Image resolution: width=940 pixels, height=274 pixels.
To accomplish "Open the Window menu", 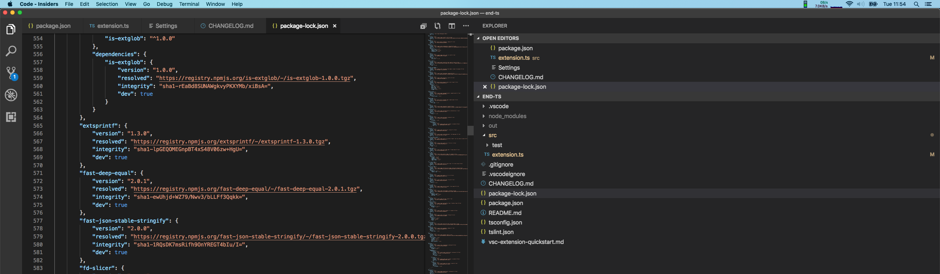I will pyautogui.click(x=215, y=4).
